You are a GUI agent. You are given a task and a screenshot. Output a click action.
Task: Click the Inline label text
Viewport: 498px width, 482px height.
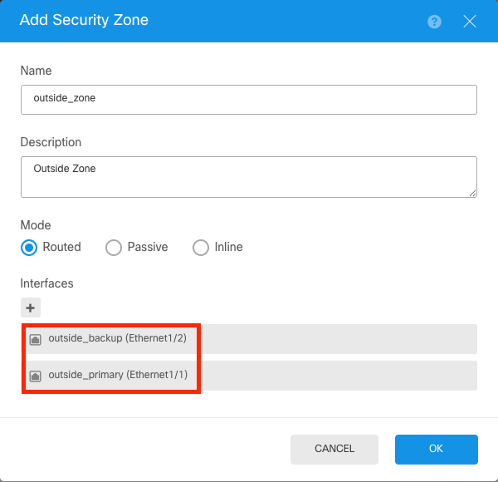tap(229, 247)
